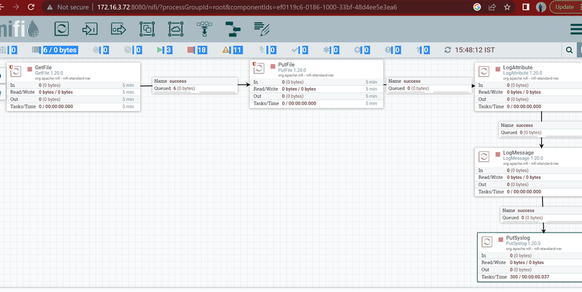Open the Chrome profile avatar
Viewport: 582px width, 292px height.
541,6
